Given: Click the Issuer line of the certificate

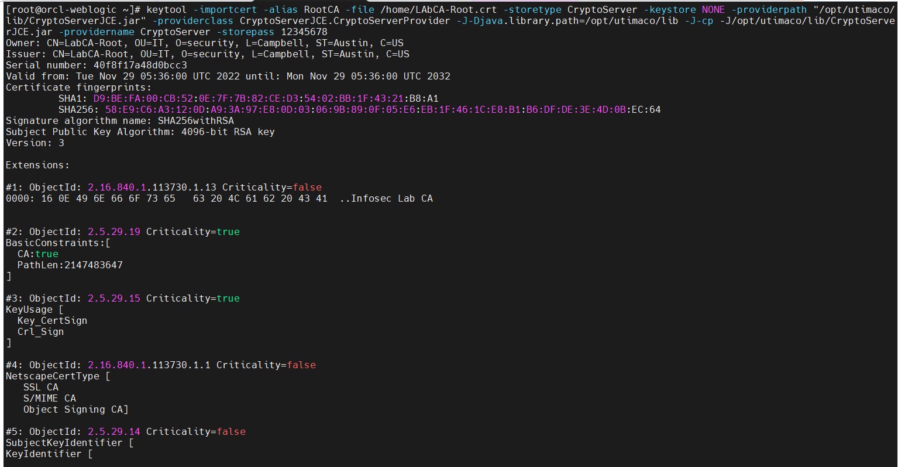Looking at the screenshot, I should pyautogui.click(x=208, y=54).
